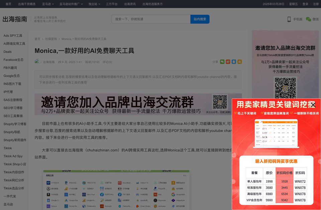Screen dimensions: 321x210
Task: Open 三方平台 in the top navigation
Action: coord(112,4)
